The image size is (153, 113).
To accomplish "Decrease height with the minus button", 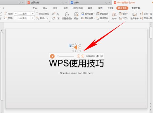I will click(16, 14).
